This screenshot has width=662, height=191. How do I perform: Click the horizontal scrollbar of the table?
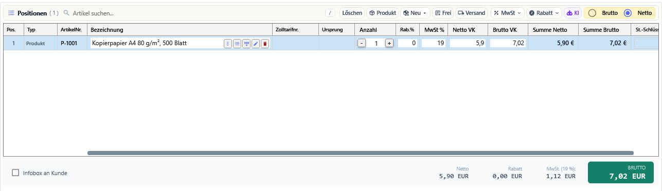click(360, 152)
